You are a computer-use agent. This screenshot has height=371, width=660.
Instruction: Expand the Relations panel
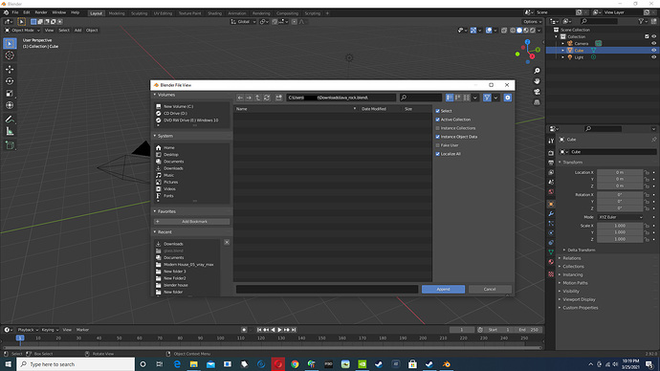pyautogui.click(x=572, y=258)
